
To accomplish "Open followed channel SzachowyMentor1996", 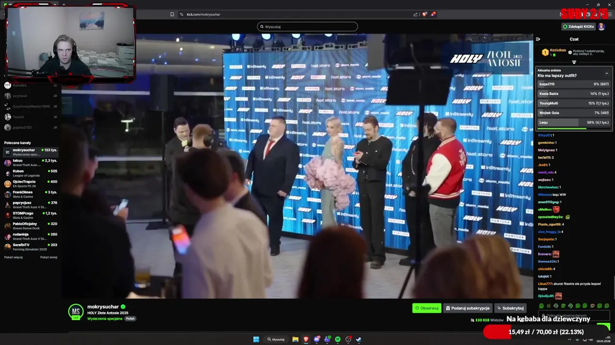I will pyautogui.click(x=31, y=106).
